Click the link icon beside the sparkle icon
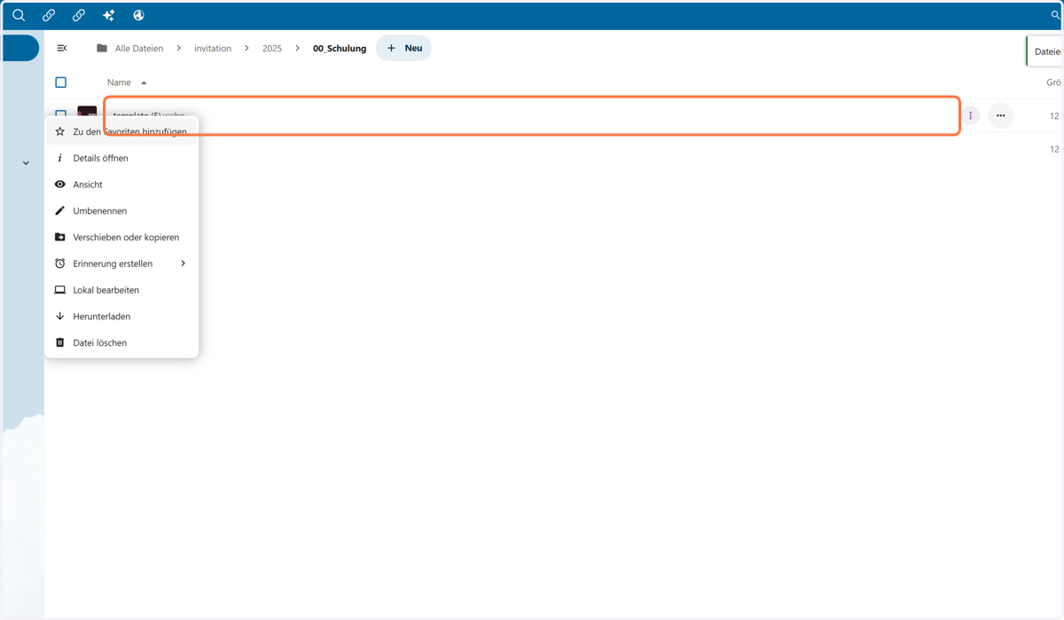Image resolution: width=1064 pixels, height=620 pixels. pyautogui.click(x=79, y=15)
